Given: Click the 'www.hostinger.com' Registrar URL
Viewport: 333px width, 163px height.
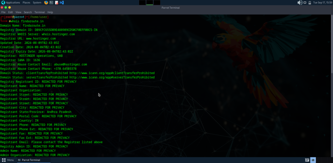Looking at the screenshot, I should pos(41,39).
